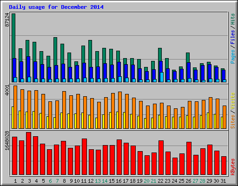Viewport: 238px width, 186px height.
Task: Click the 1648028 KBytes axis value
Action: [7, 140]
